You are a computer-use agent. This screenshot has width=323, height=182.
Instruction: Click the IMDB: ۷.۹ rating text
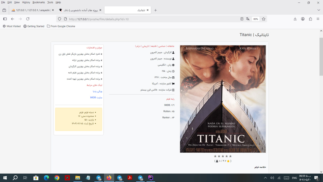169,105
